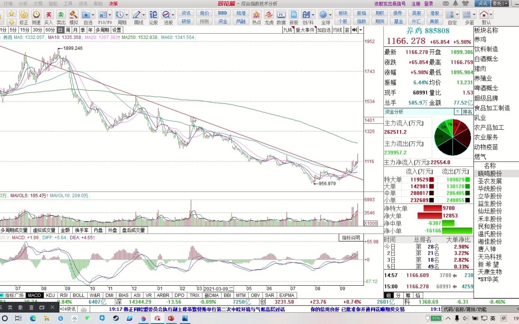This screenshot has width=519, height=324.
Task: Switch chart to 60分 period
Action: coord(50,30)
